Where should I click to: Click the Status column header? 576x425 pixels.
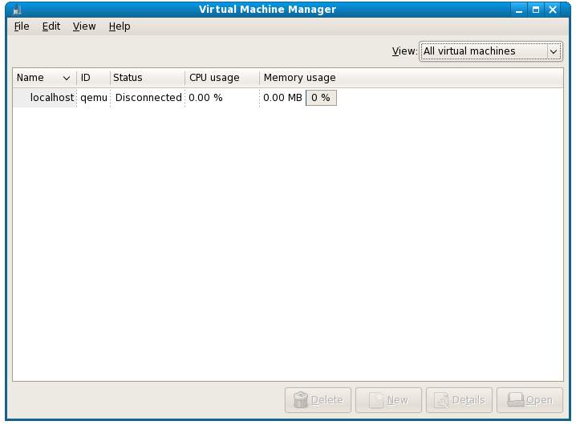click(x=148, y=78)
